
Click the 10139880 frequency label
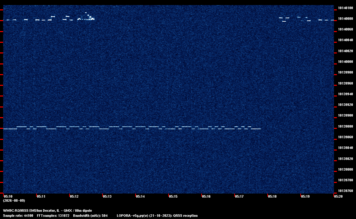[x=345, y=126]
